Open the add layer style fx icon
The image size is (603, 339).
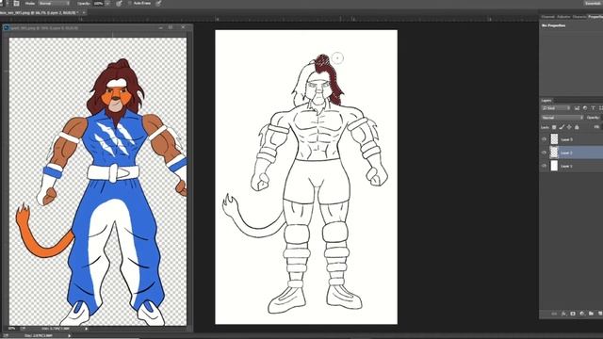click(563, 314)
